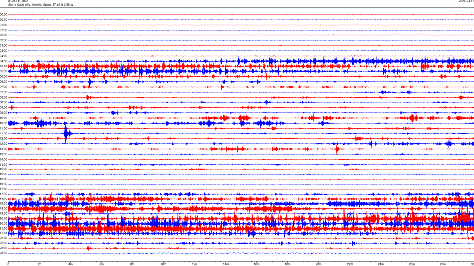The width and height of the screenshot is (474, 266).
Task: Pick the 12:00 trace label
Action: 3,138
